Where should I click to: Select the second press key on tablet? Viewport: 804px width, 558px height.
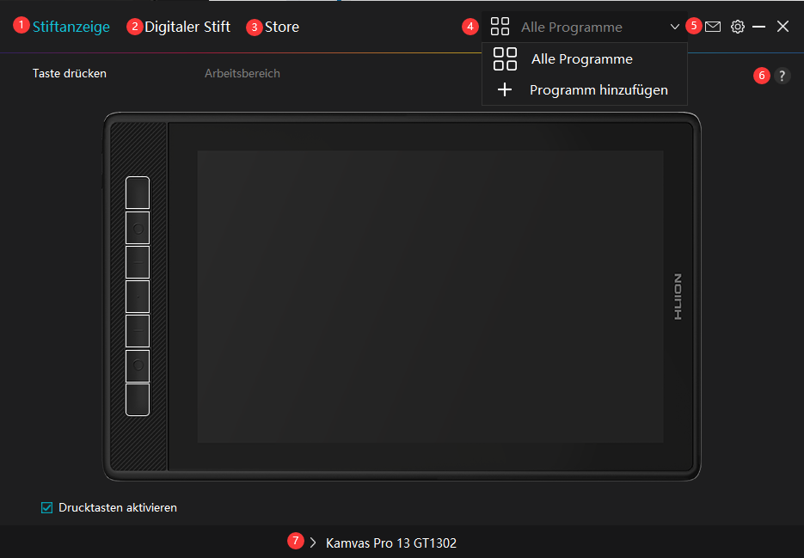[138, 228]
